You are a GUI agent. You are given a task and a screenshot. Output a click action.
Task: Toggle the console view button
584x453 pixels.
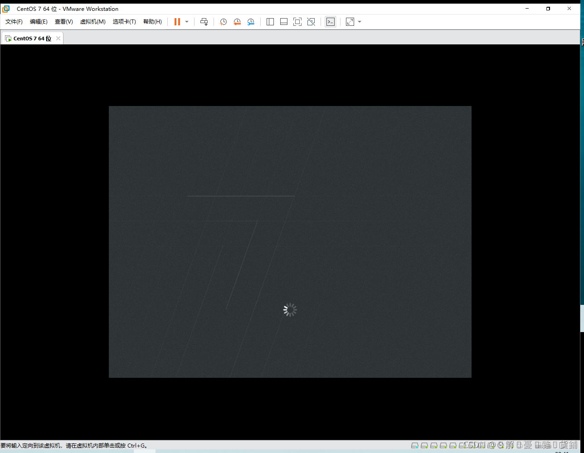tap(331, 22)
